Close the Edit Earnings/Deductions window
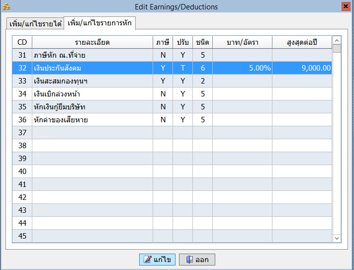354x270 pixels. click(345, 6)
